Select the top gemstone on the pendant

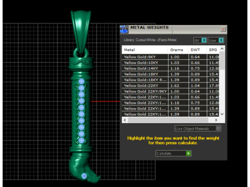tap(81, 82)
